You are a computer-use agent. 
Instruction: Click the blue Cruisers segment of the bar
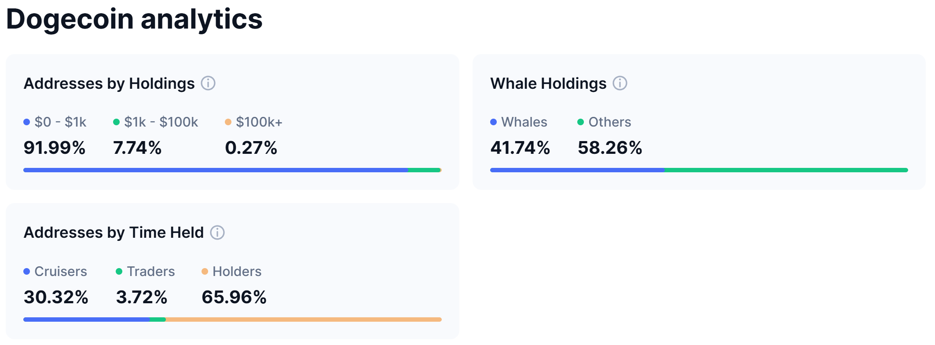(86, 320)
